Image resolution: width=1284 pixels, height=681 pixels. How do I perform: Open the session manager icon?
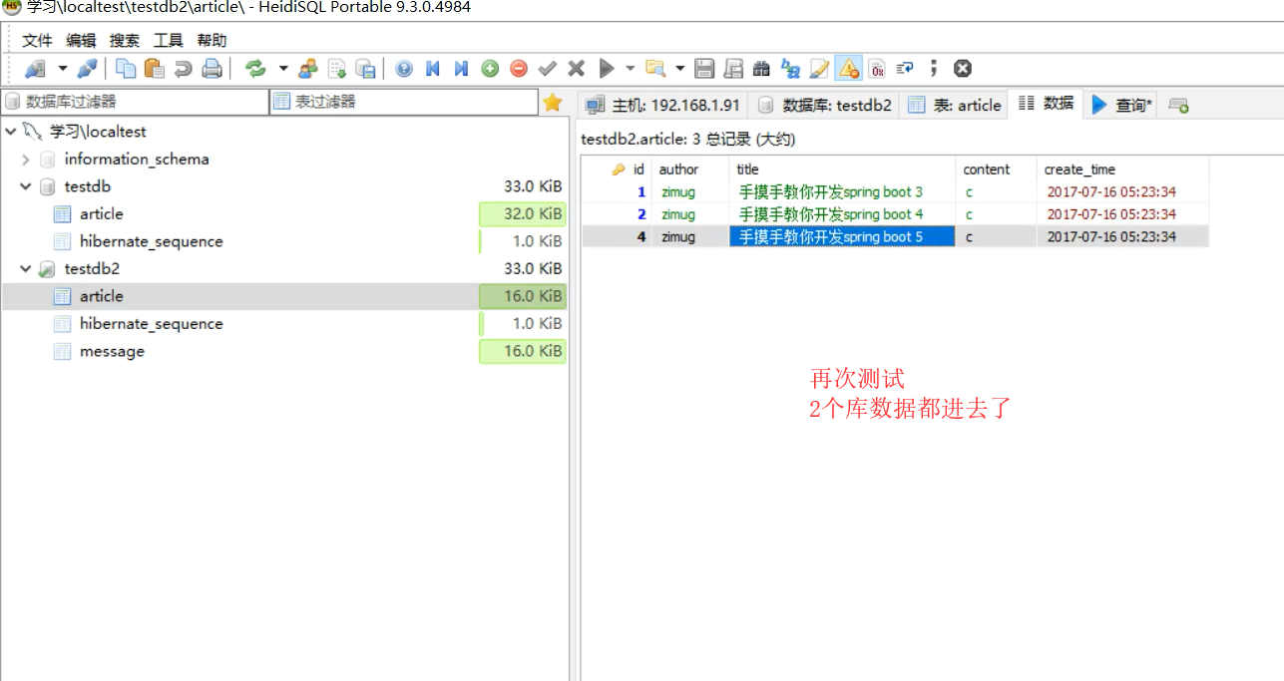click(x=35, y=69)
